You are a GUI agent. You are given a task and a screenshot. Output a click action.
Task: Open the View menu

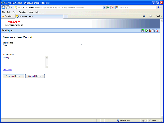(14, 12)
